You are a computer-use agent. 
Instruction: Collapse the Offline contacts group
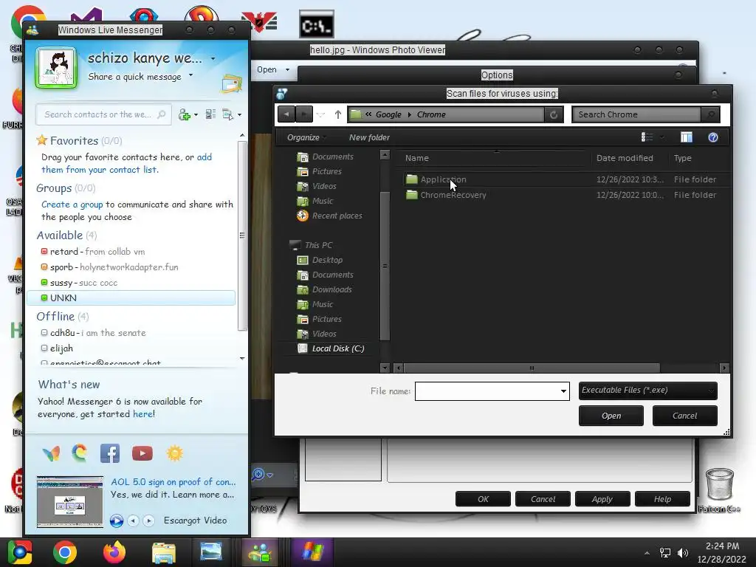(x=55, y=316)
